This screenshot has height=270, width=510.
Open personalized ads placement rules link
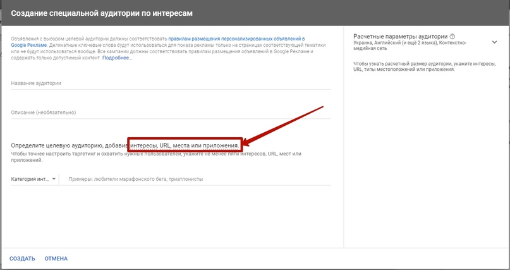tap(158, 42)
